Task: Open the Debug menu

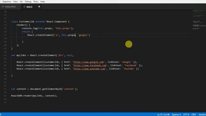Action: click(x=28, y=2)
